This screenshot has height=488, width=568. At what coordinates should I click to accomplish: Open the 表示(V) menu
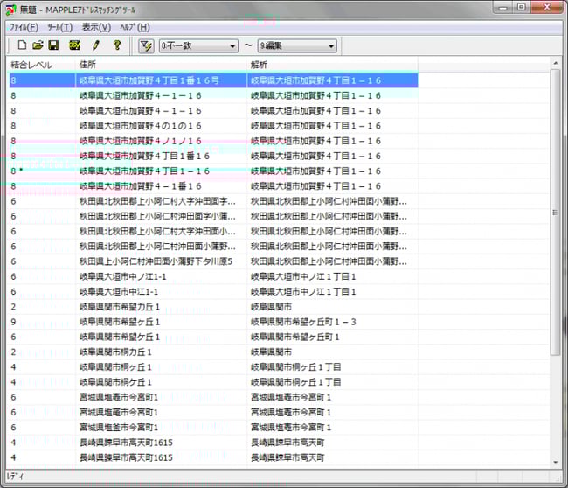95,27
